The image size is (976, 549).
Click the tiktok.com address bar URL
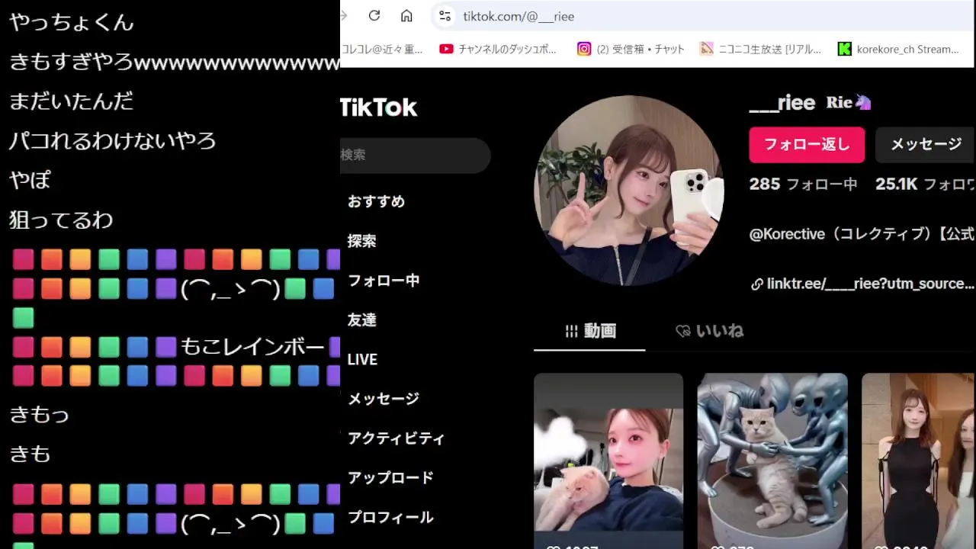tap(518, 16)
